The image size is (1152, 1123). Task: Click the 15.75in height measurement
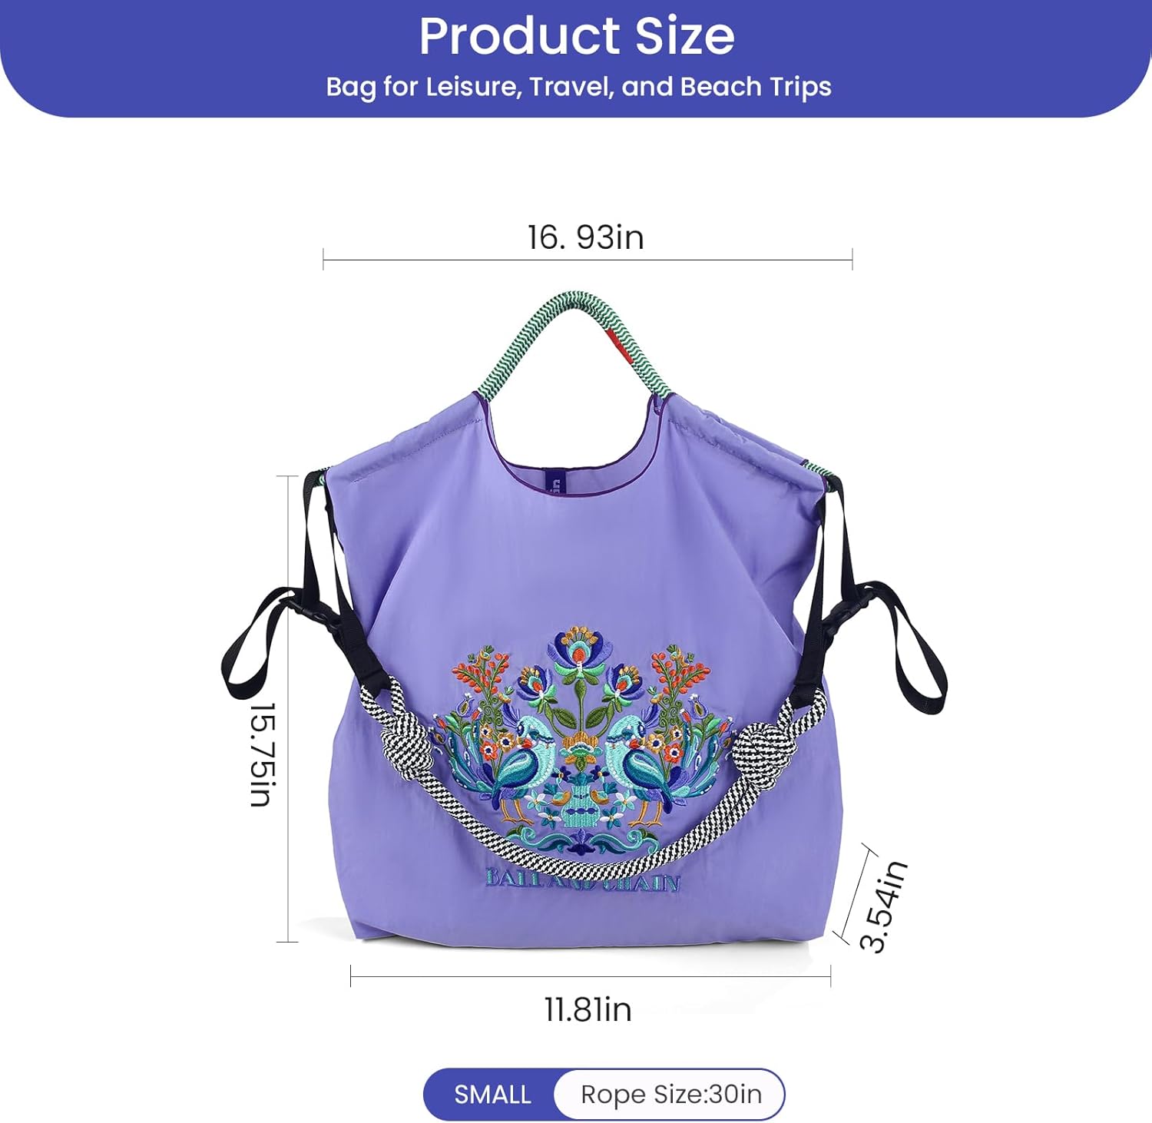click(262, 754)
